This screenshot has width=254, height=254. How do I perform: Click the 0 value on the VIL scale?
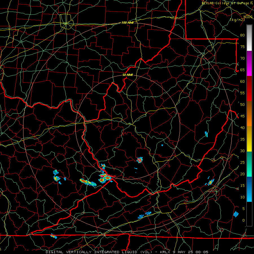[244, 220]
